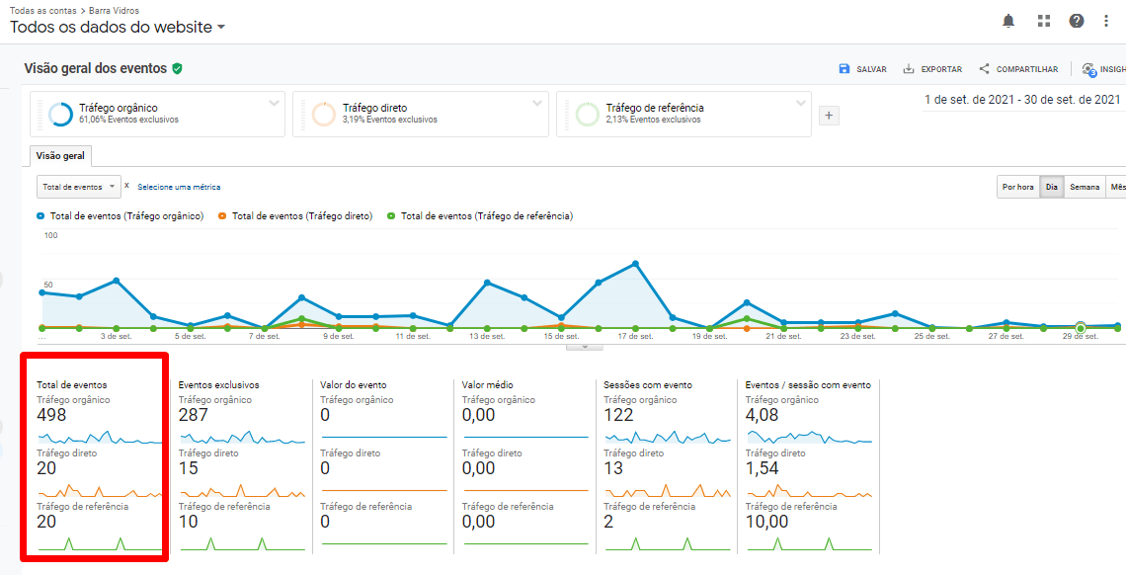This screenshot has height=575, width=1126.
Task: Add a new segment with plus button
Action: (830, 116)
